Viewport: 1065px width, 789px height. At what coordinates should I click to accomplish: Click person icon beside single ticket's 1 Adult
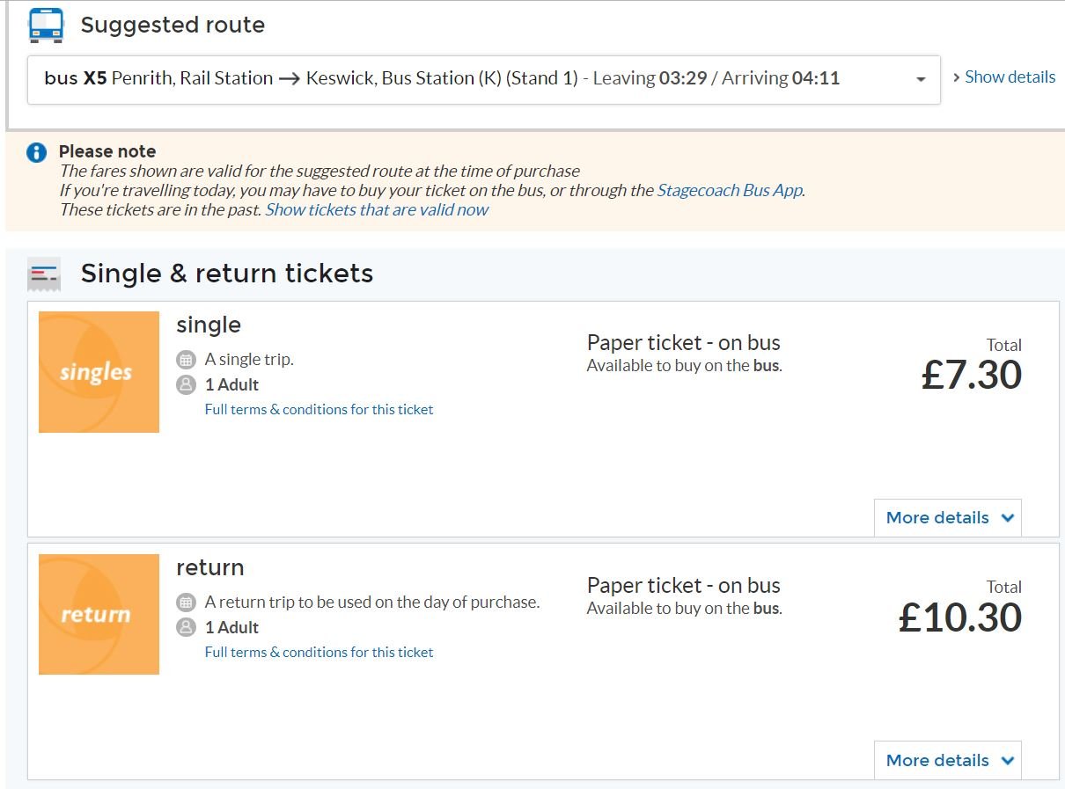coord(186,384)
